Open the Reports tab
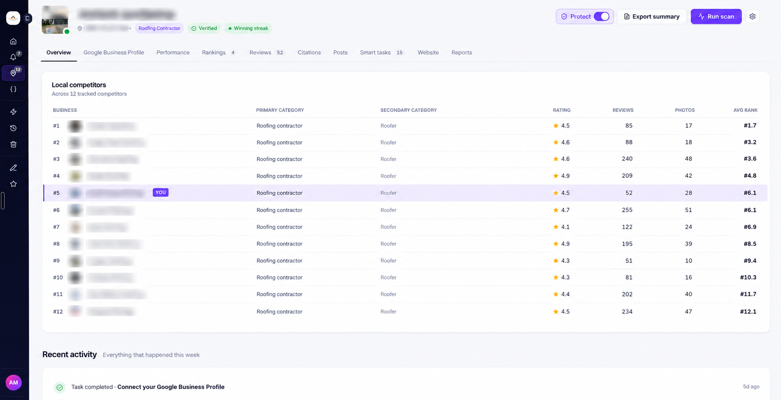781x400 pixels. pyautogui.click(x=462, y=53)
